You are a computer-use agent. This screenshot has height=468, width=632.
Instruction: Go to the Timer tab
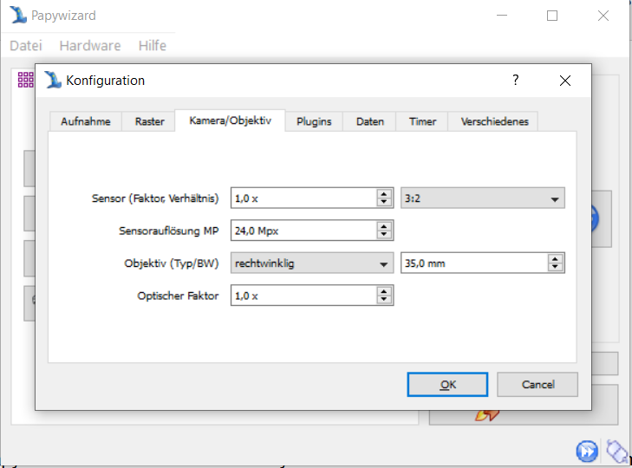pos(422,122)
